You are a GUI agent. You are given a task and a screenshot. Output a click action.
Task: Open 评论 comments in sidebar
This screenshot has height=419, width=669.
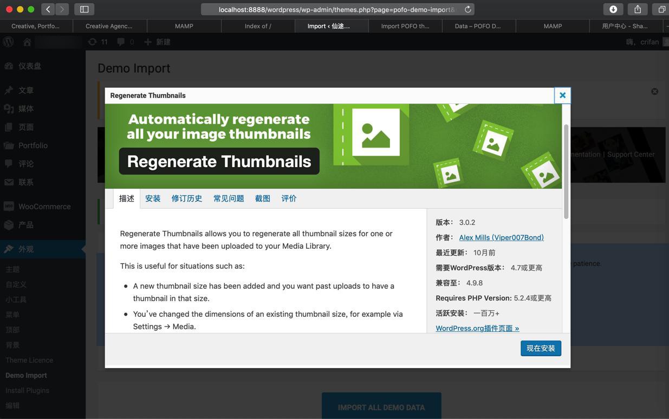point(43,164)
